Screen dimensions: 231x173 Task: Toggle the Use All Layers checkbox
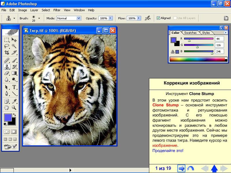pyautogui.click(x=175, y=18)
